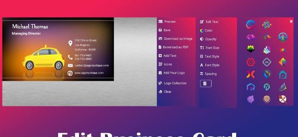Select the '1767 Shinn Street' address line
Viewport: 298px width, 137px height.
[x=86, y=40]
